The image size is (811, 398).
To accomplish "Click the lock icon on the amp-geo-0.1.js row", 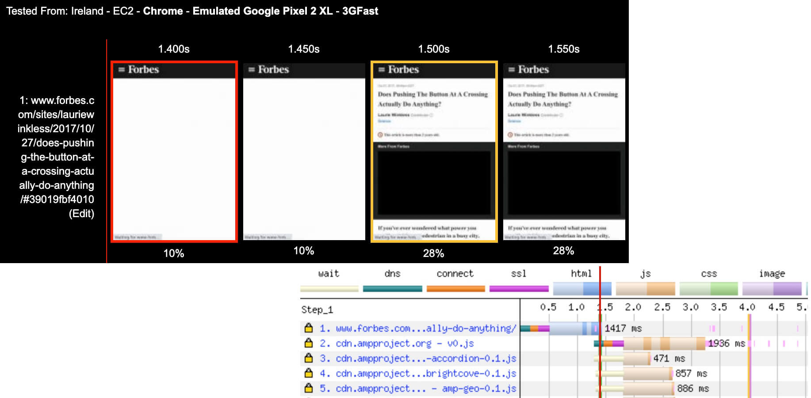I will click(x=309, y=388).
